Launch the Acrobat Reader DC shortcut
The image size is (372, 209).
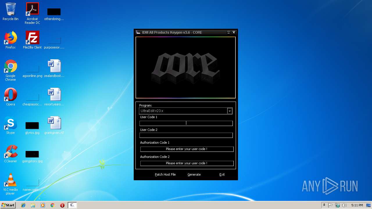tap(32, 13)
